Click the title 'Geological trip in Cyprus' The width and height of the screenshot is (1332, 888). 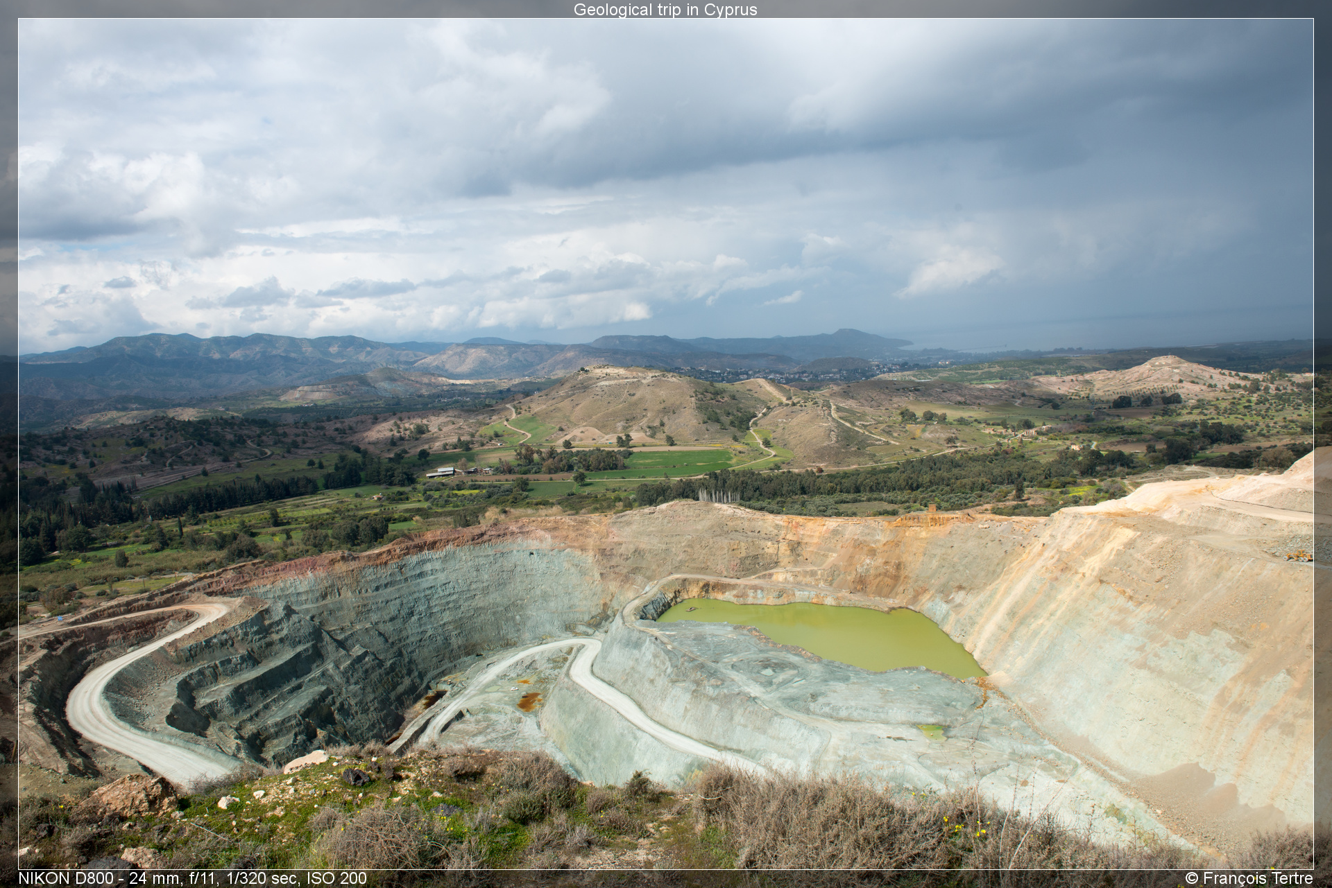tap(665, 10)
